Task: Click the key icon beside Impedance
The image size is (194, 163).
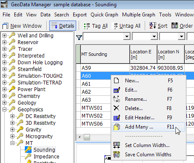Action: pos(28,156)
